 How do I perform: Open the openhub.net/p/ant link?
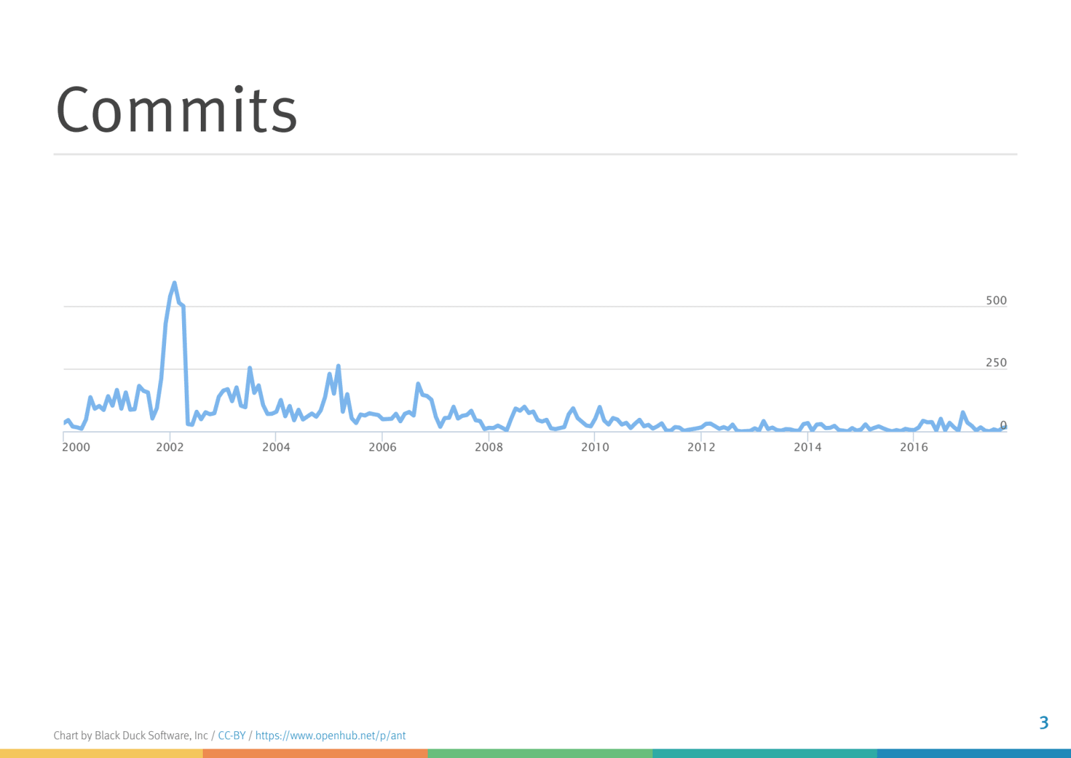click(x=331, y=735)
